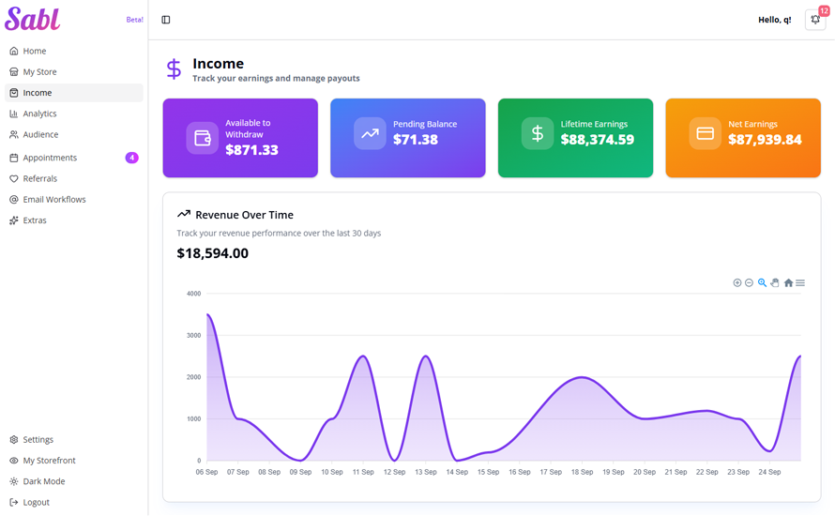The height and width of the screenshot is (516, 835).
Task: Navigate to Analytics
Action: pyautogui.click(x=39, y=114)
